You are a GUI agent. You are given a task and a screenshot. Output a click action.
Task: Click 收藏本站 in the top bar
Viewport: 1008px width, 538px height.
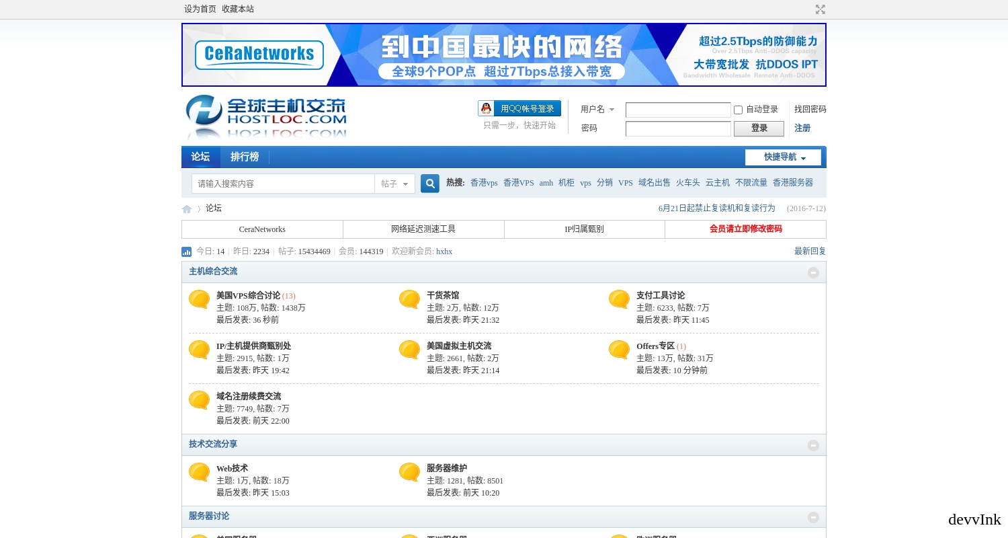[x=238, y=9]
